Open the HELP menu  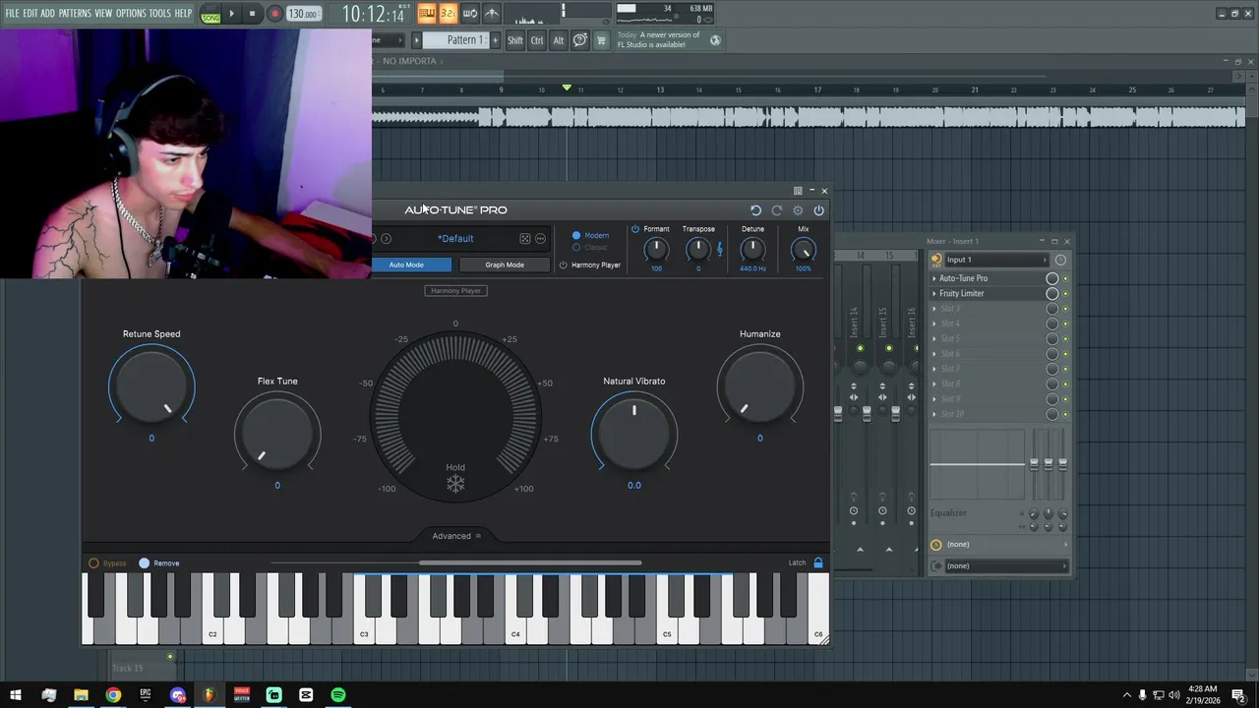(183, 13)
